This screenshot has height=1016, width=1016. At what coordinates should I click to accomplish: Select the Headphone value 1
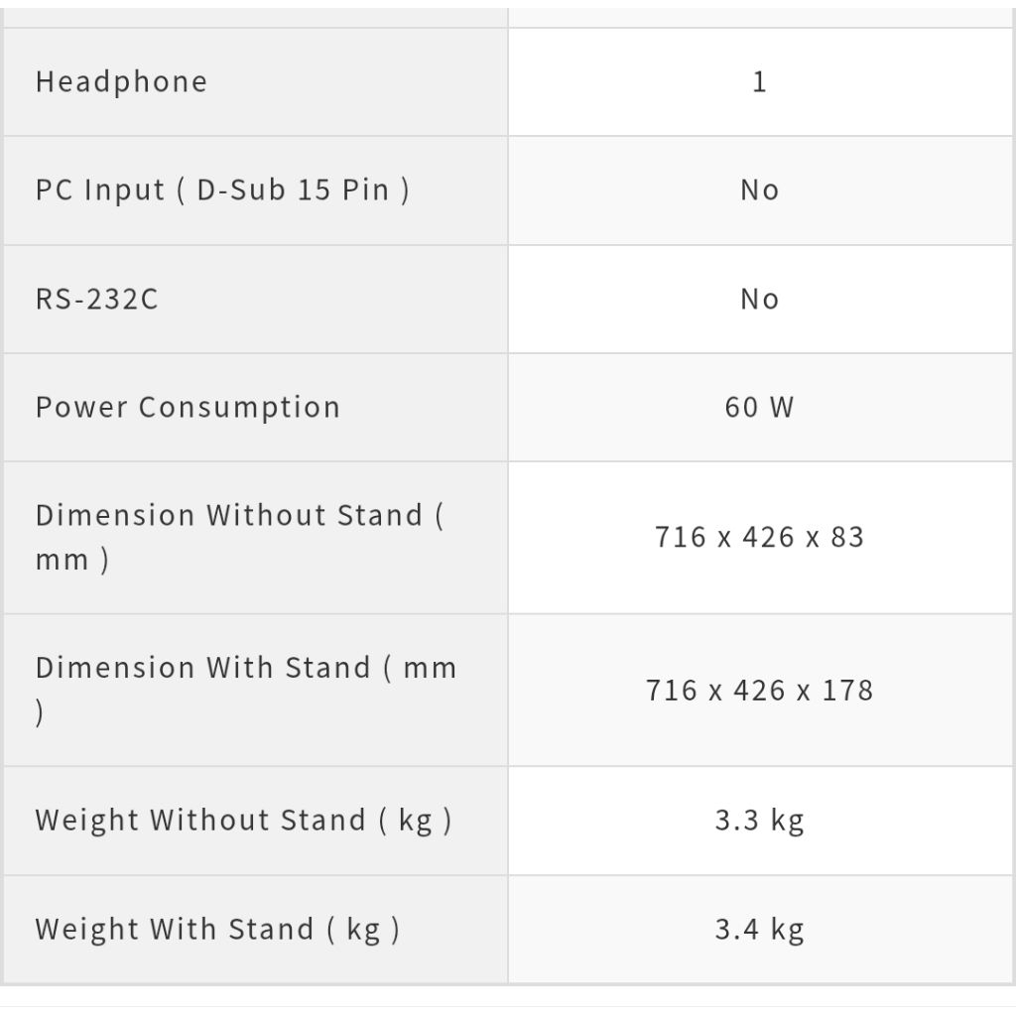tap(759, 81)
